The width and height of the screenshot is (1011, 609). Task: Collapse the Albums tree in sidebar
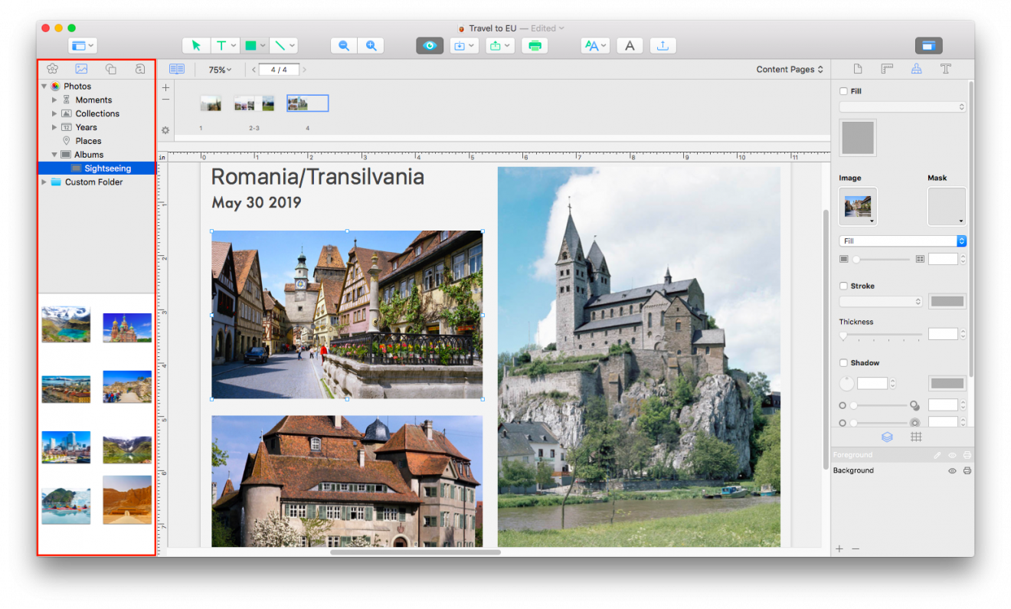pyautogui.click(x=53, y=154)
